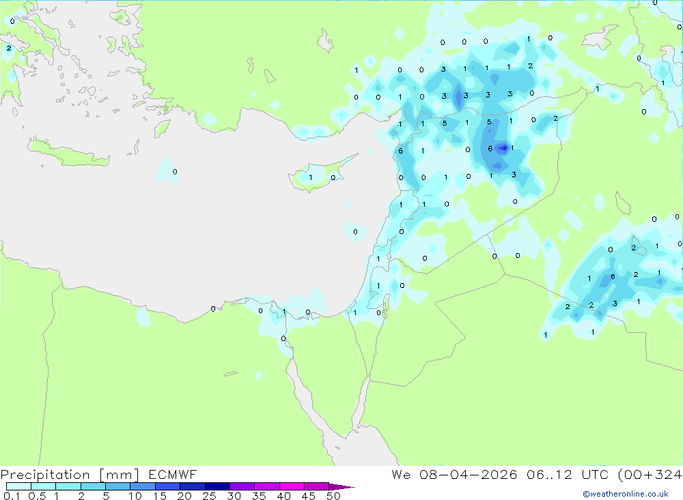Click the 30–35 mm legend color box

(242, 486)
